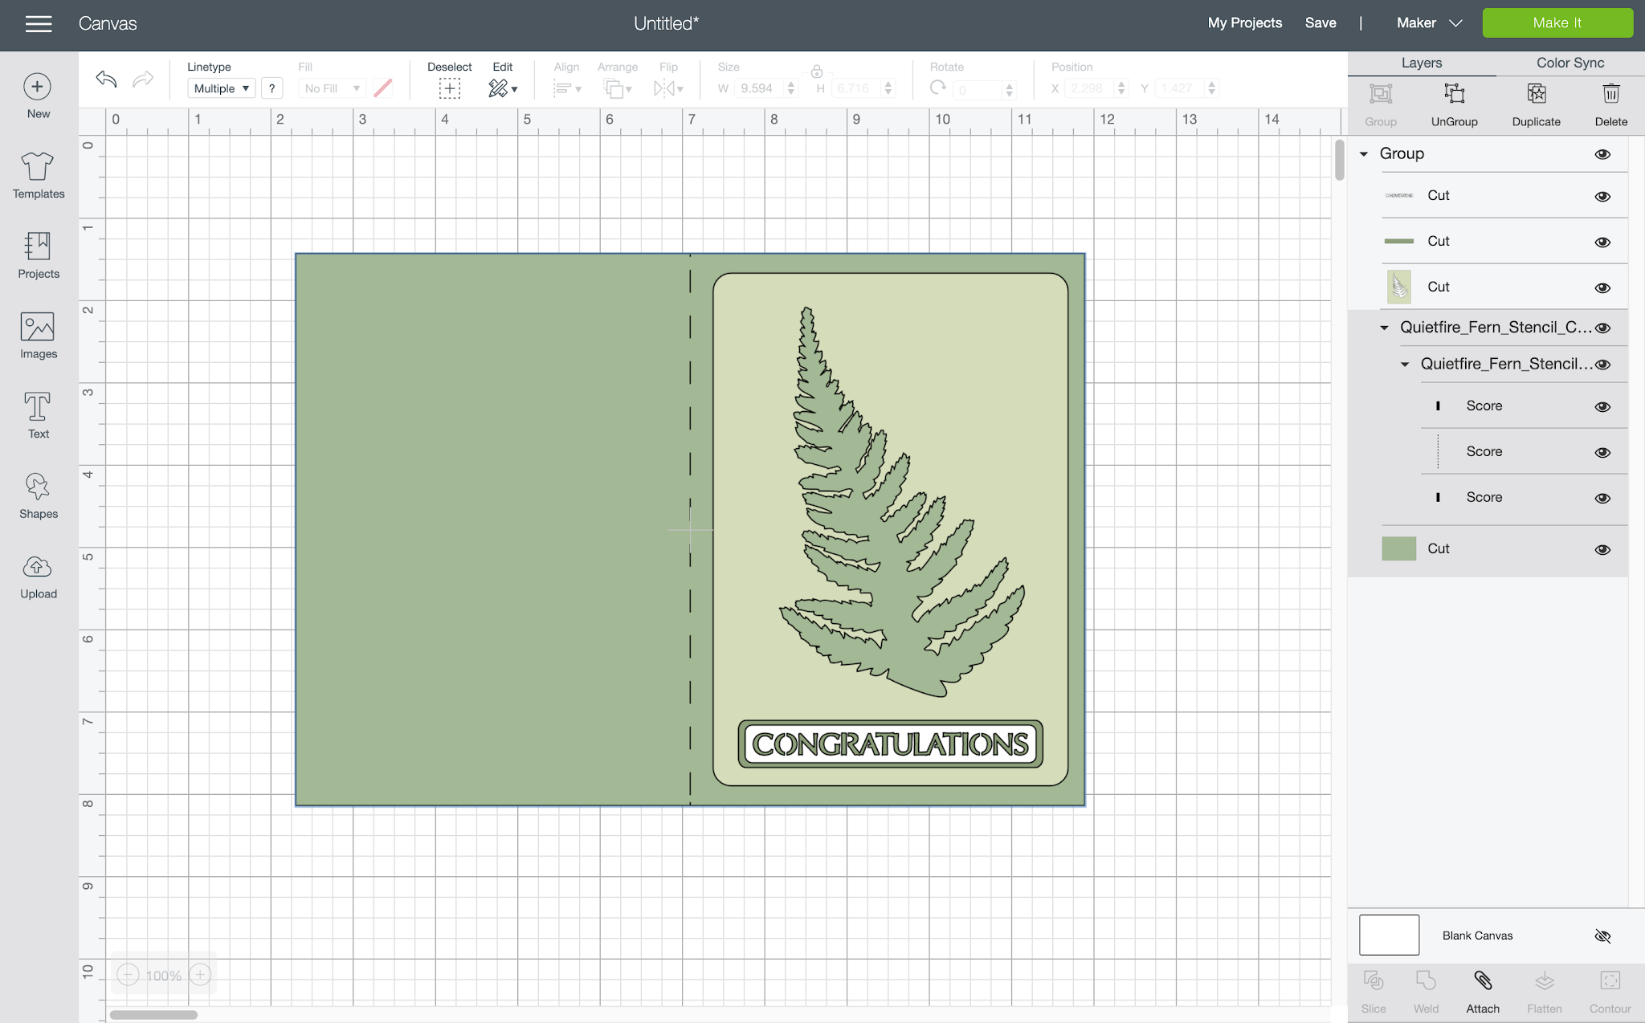
Task: Click the green Make It button
Action: pos(1557,23)
